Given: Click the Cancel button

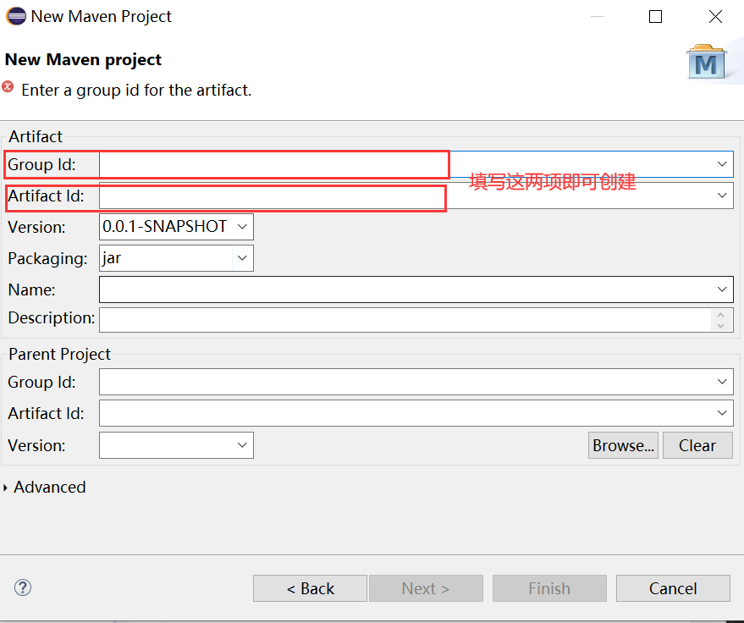Looking at the screenshot, I should pyautogui.click(x=673, y=588).
